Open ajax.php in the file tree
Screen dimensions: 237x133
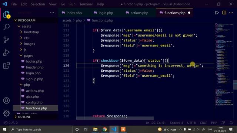point(32,96)
